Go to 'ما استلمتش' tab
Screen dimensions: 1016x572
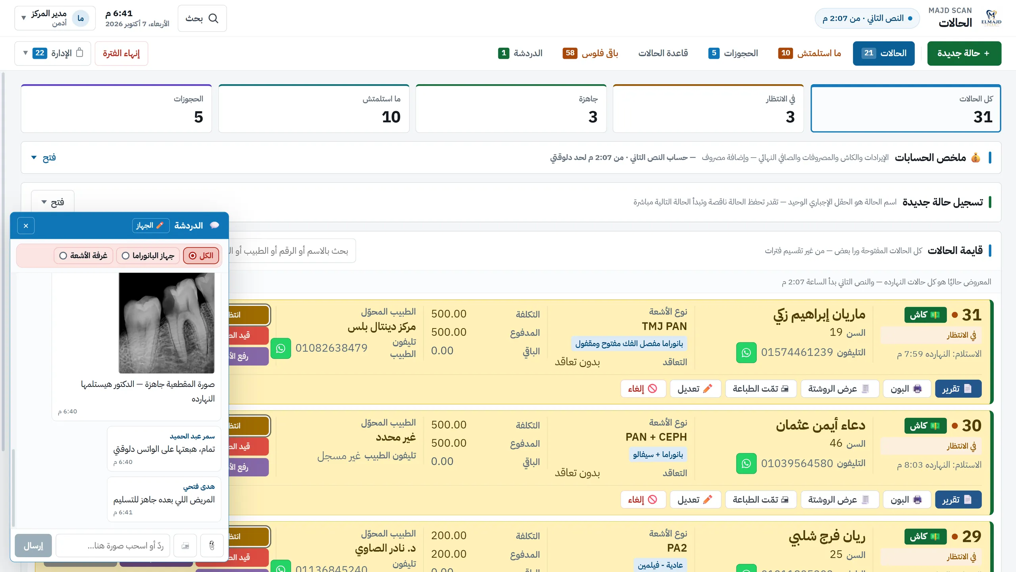[810, 53]
